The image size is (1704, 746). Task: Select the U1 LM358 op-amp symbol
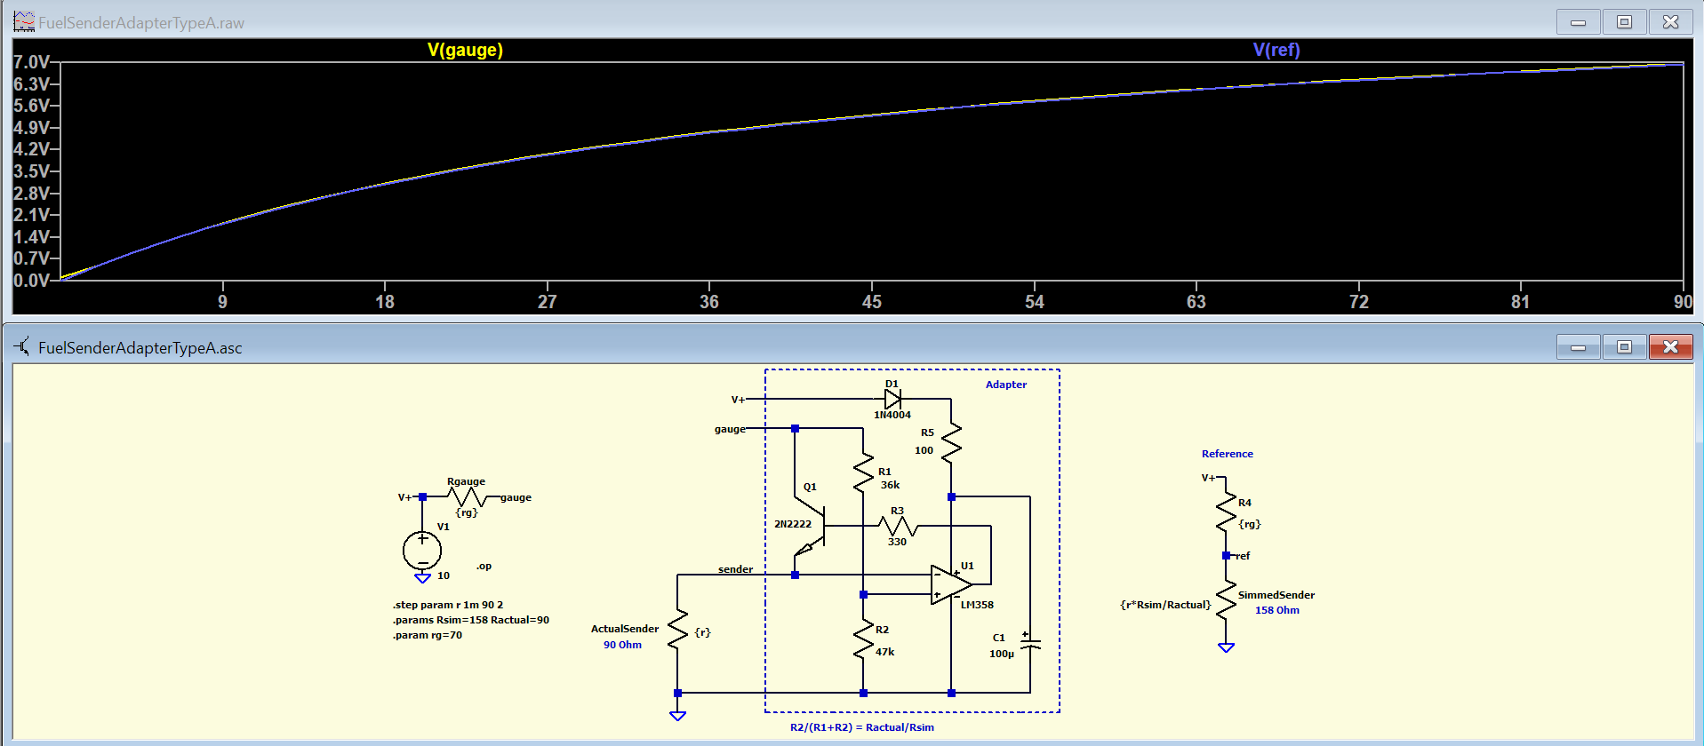click(x=951, y=584)
